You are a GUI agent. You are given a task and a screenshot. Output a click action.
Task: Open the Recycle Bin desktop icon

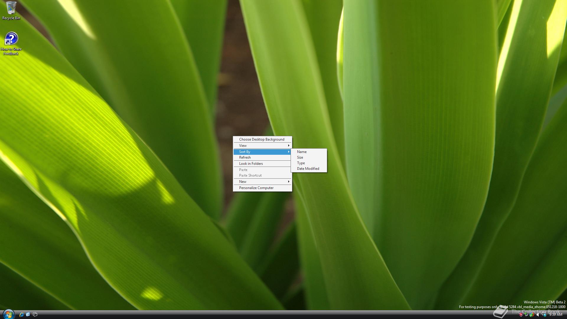point(11,8)
